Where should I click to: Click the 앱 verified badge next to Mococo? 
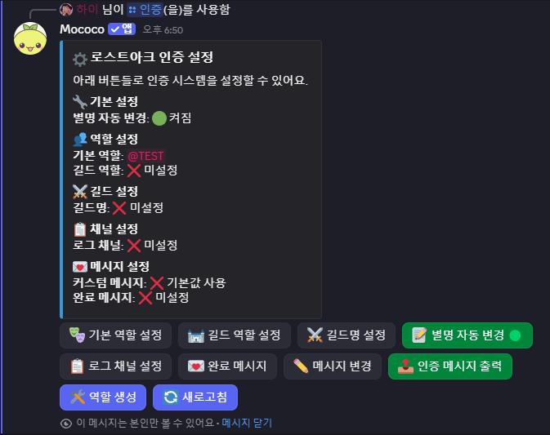[122, 29]
